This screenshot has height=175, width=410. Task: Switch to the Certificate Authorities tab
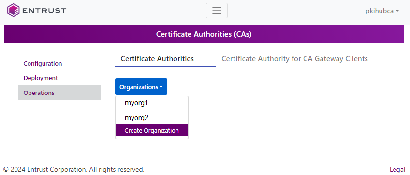pyautogui.click(x=157, y=59)
